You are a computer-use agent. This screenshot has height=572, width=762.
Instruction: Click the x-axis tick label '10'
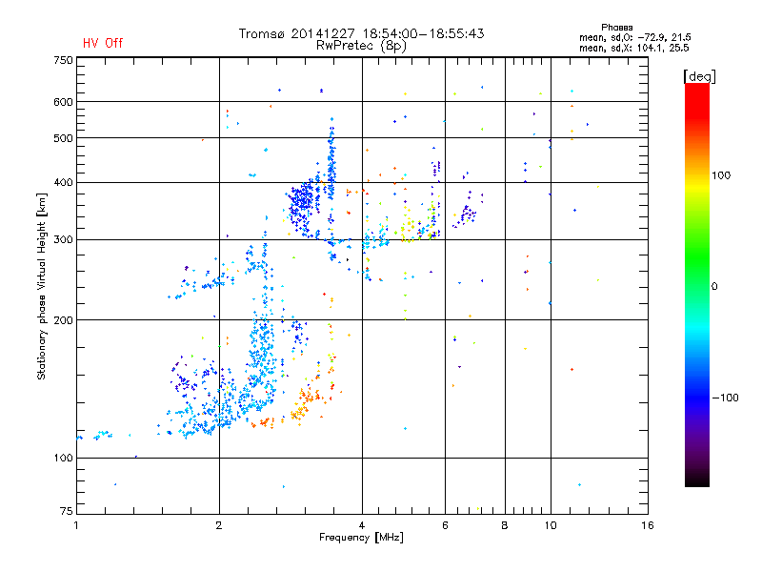pos(551,525)
